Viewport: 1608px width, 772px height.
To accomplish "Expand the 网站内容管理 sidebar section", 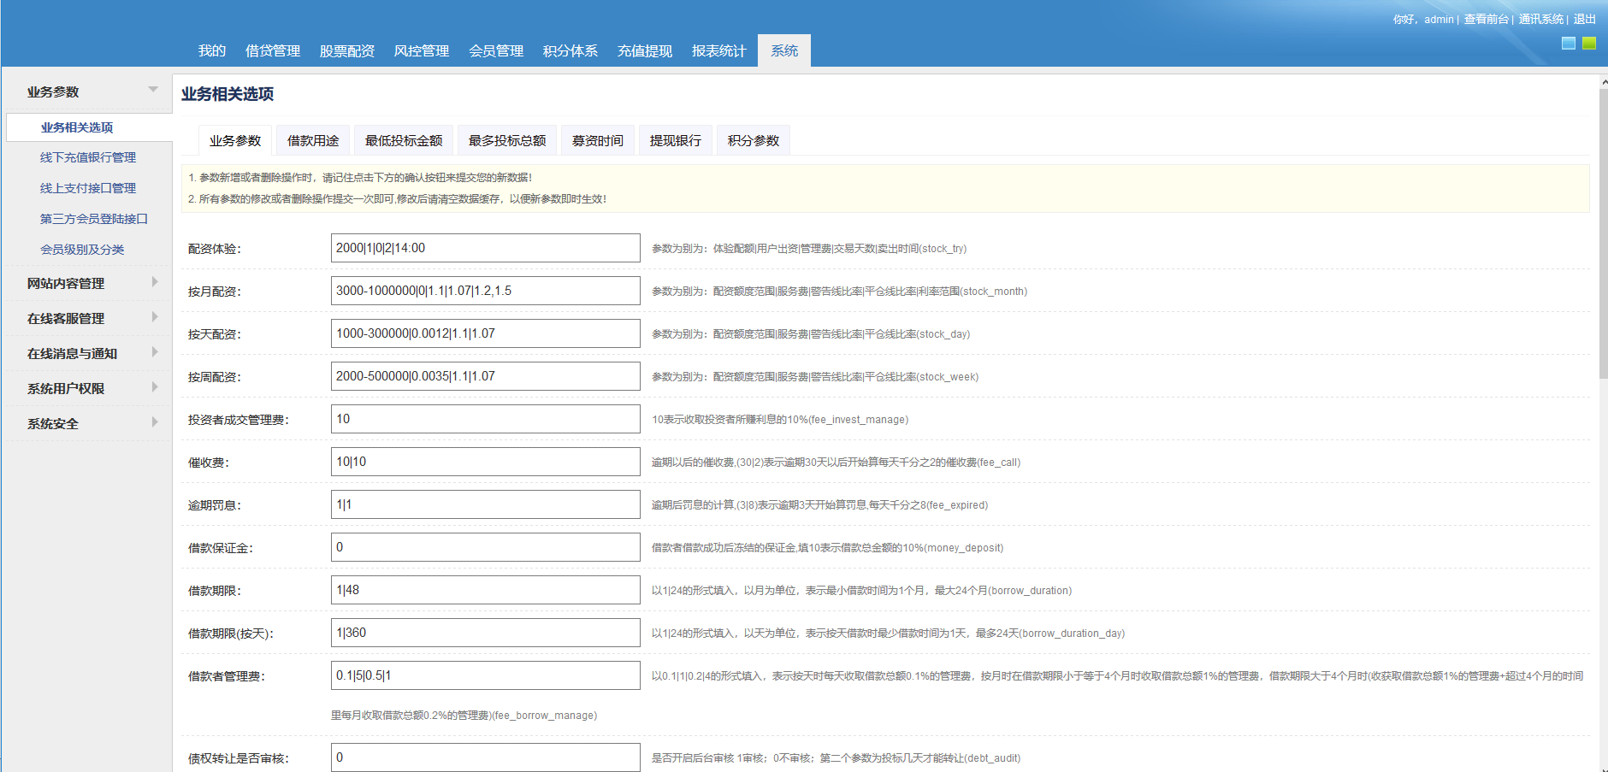I will coord(154,282).
